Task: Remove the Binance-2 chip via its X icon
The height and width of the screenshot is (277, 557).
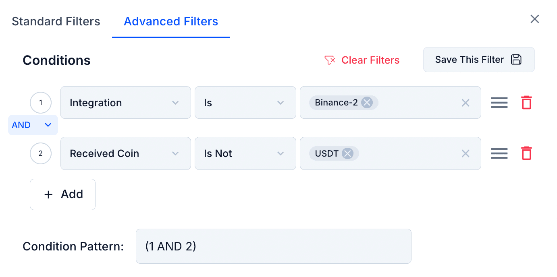Action: (x=366, y=103)
